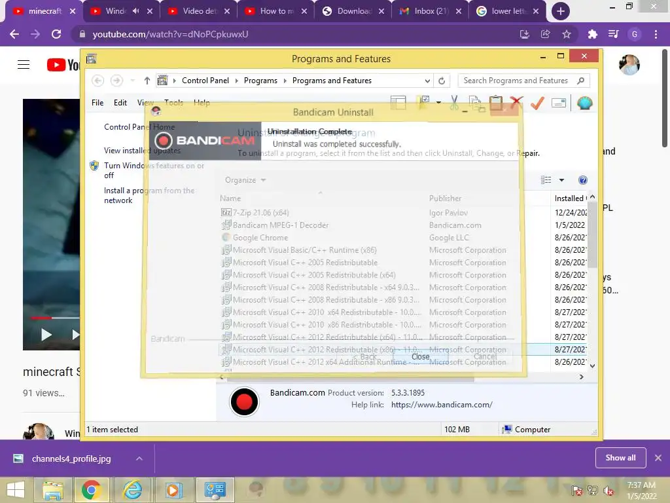The width and height of the screenshot is (670, 503).
Task: Open the Chrome media control icon
Action: [x=613, y=34]
